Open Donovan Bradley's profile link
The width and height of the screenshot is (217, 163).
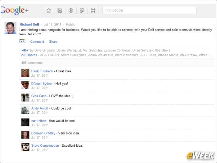[43, 133]
